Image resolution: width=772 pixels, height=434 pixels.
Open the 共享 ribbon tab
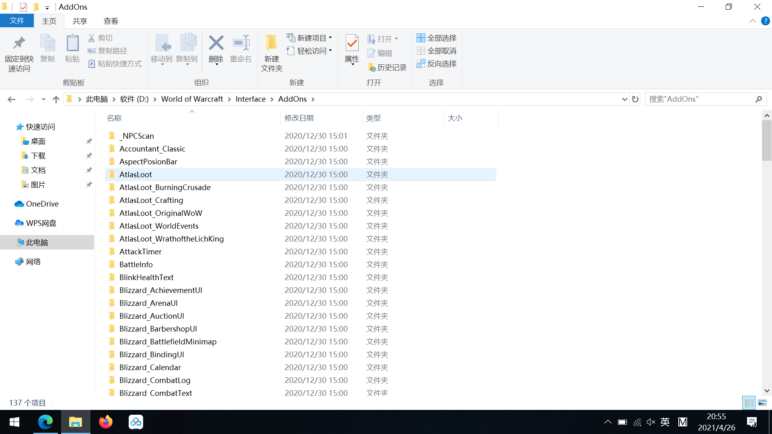coord(80,21)
